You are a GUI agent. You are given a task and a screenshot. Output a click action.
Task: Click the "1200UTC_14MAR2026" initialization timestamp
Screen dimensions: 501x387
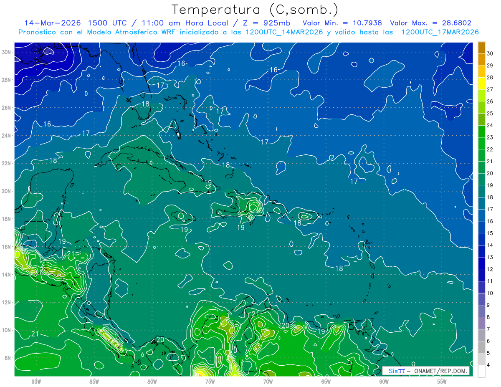click(x=284, y=32)
